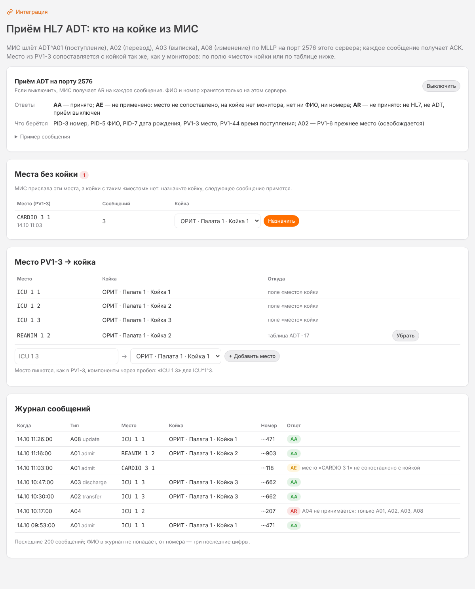The image size is (475, 589).
Task: Click the red "AR" response badge
Action: tap(294, 511)
